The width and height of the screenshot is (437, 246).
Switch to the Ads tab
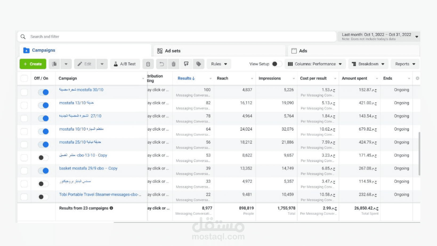354,51
